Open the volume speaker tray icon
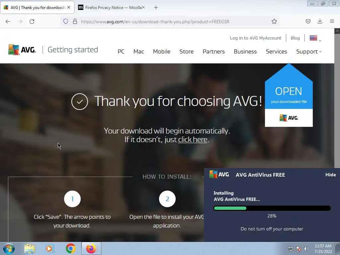This screenshot has width=340, height=255. [306, 249]
